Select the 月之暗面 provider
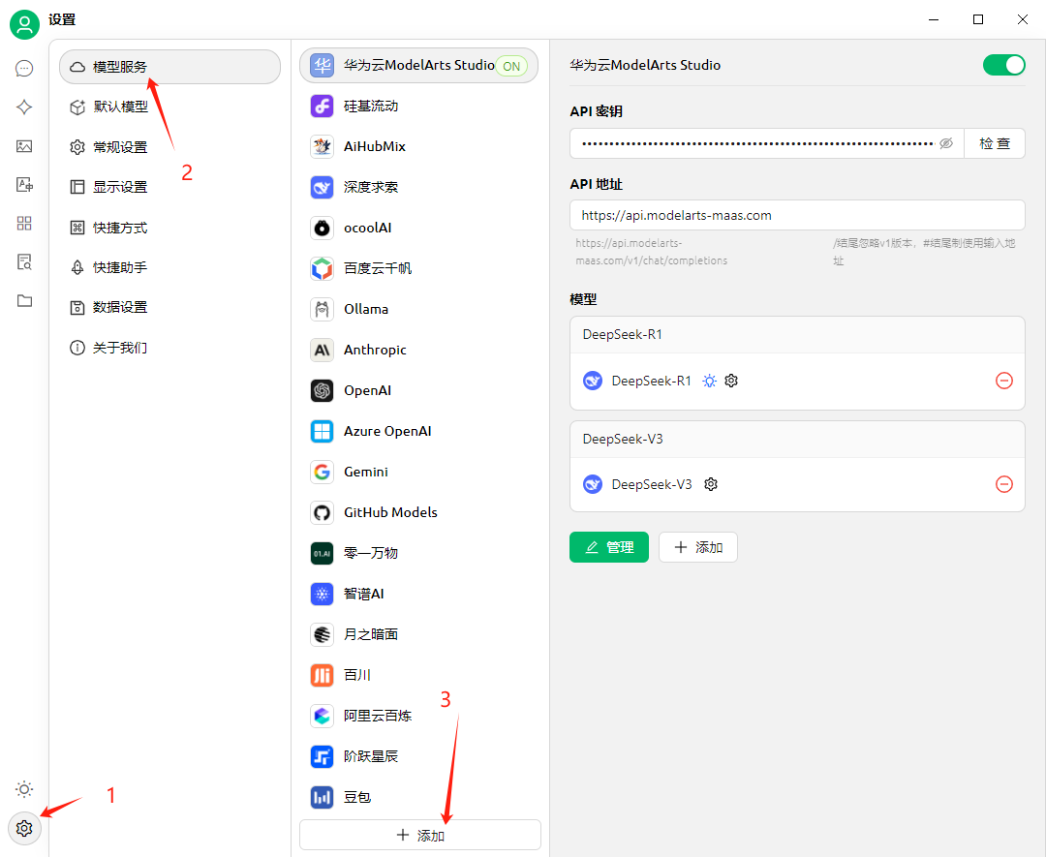 click(419, 635)
